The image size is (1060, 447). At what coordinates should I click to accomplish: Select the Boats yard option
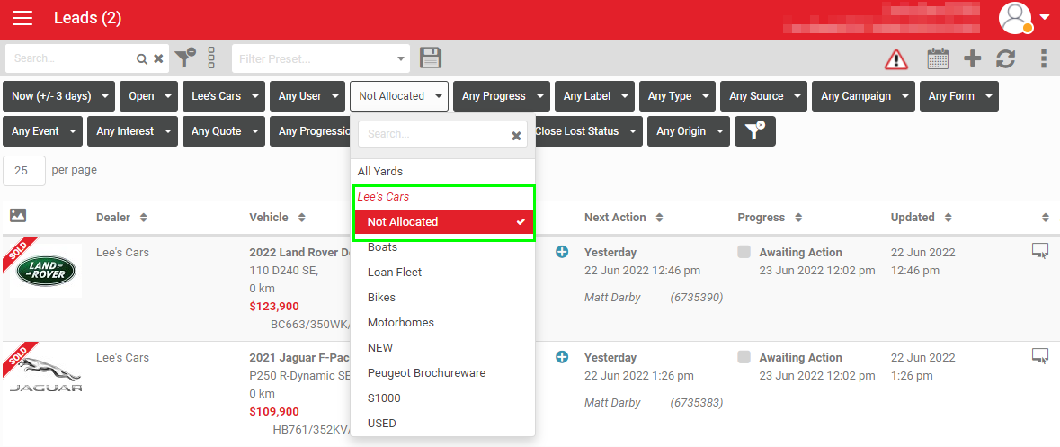(443, 246)
